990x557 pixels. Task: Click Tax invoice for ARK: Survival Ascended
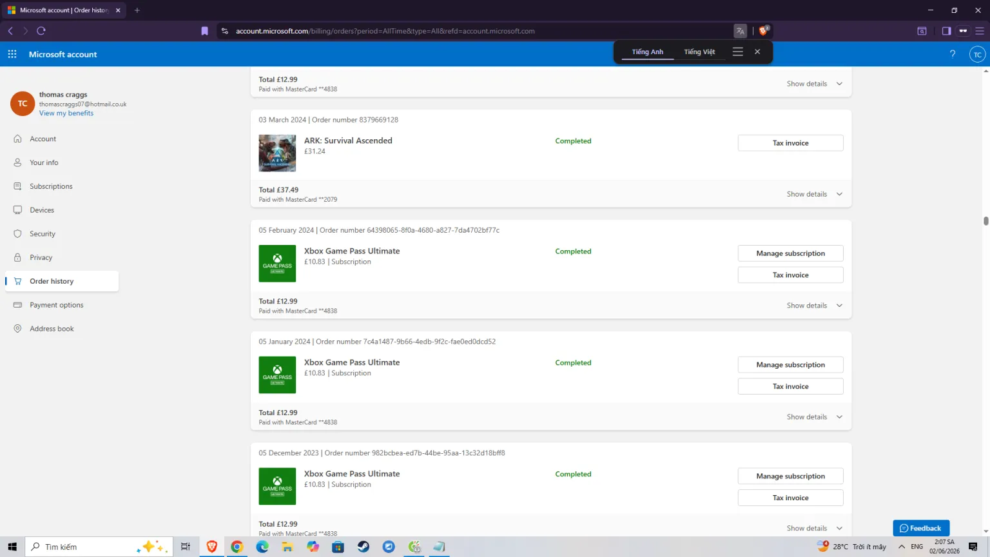790,143
